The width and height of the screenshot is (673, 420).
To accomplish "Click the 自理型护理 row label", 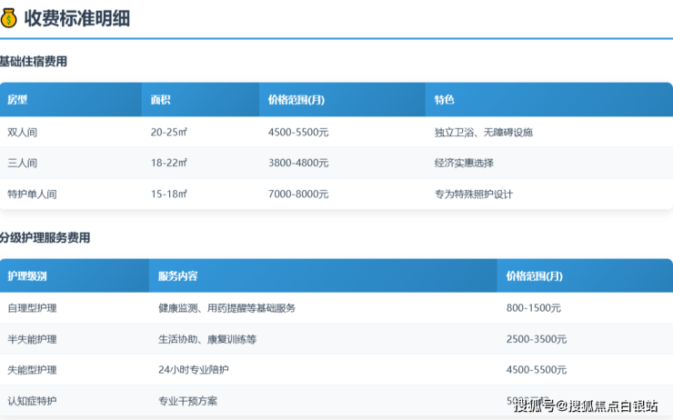I will tap(32, 308).
